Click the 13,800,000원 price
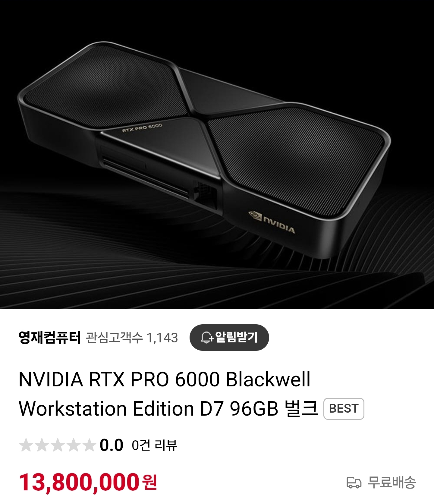The height and width of the screenshot is (500, 434). [x=88, y=483]
